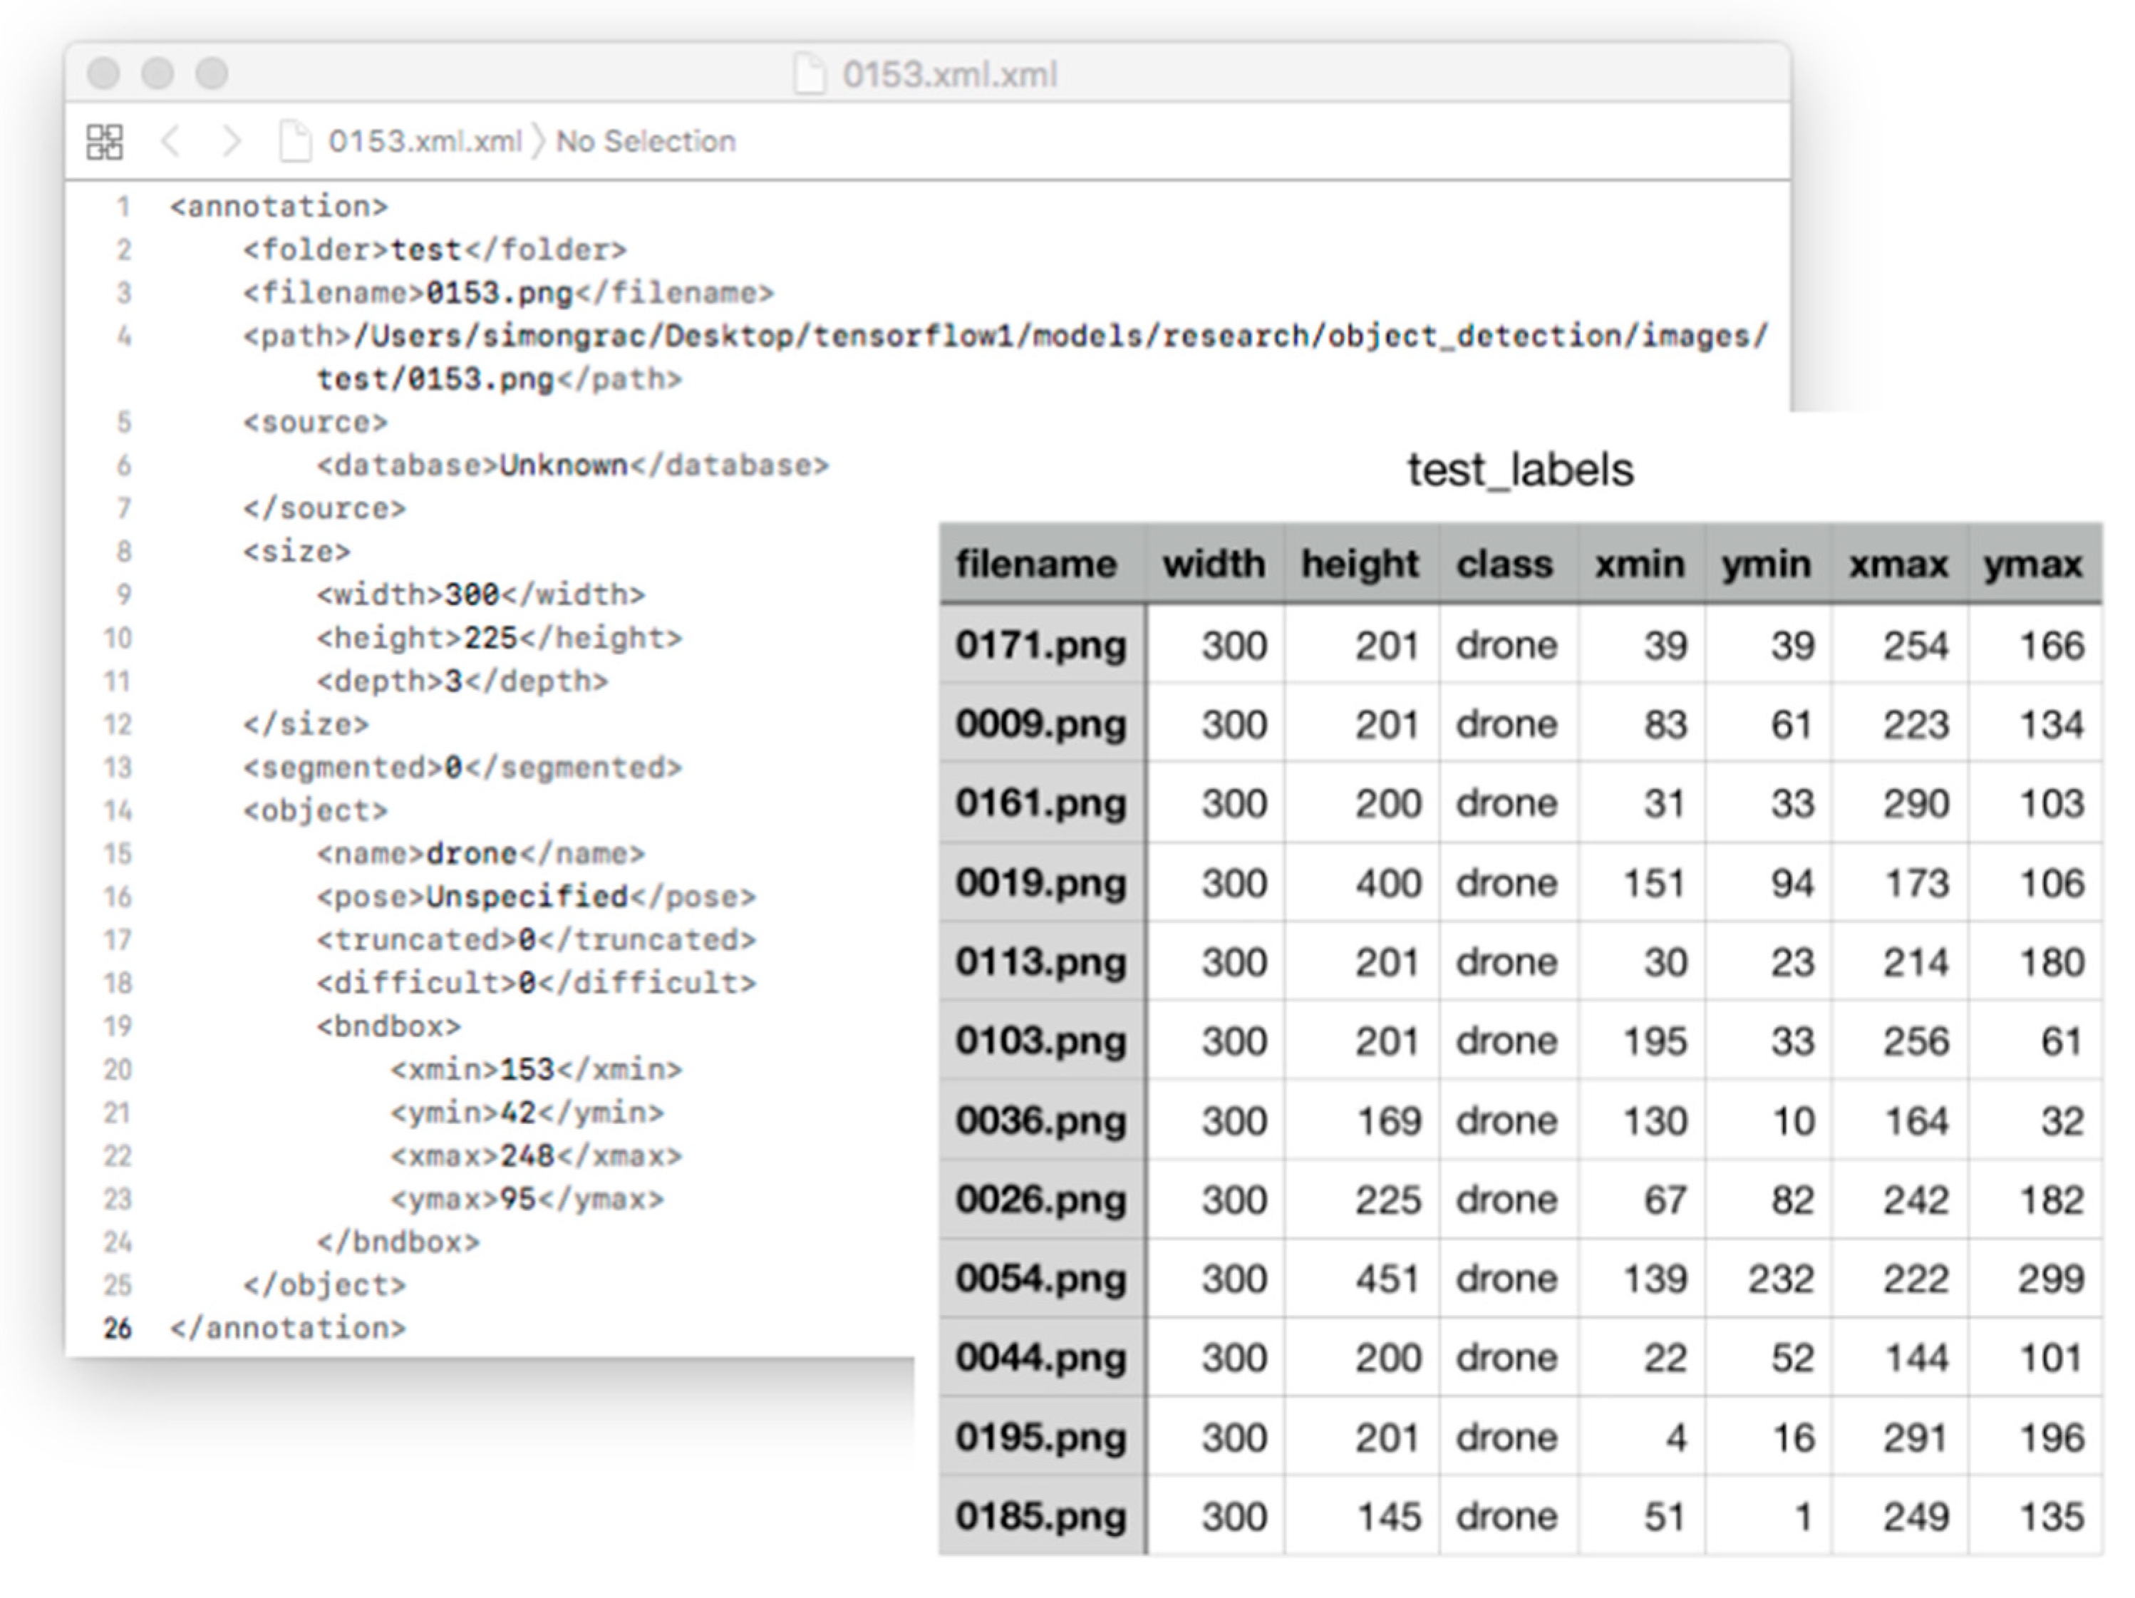The image size is (2135, 1598).
Task: Click the height column header
Action: point(1360,564)
